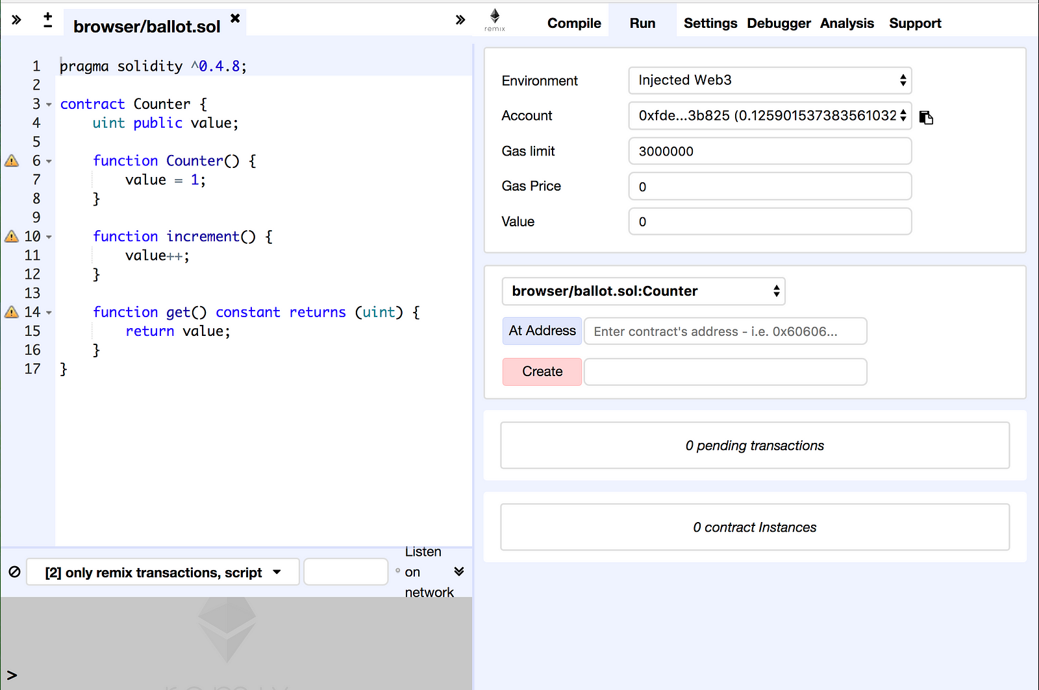Click the 0 pending transactions box
Viewport: 1039px width, 690px height.
(x=755, y=446)
